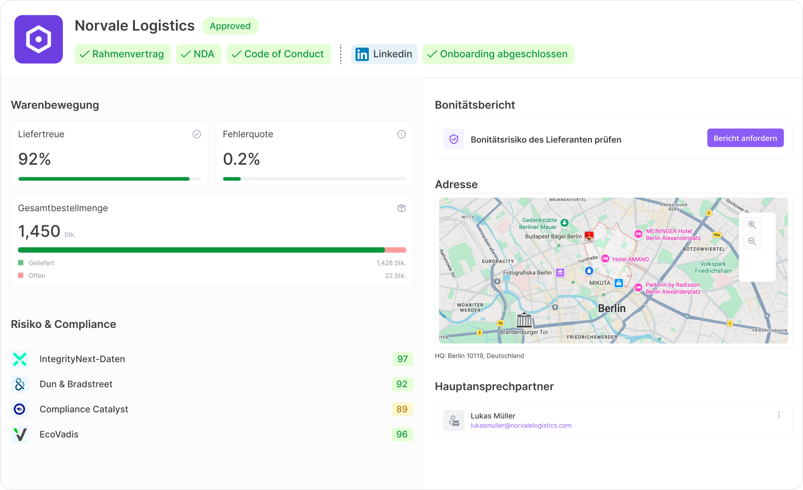803x490 pixels.
Task: Click the Brandenburger Tor landmark on map
Action: click(x=524, y=320)
